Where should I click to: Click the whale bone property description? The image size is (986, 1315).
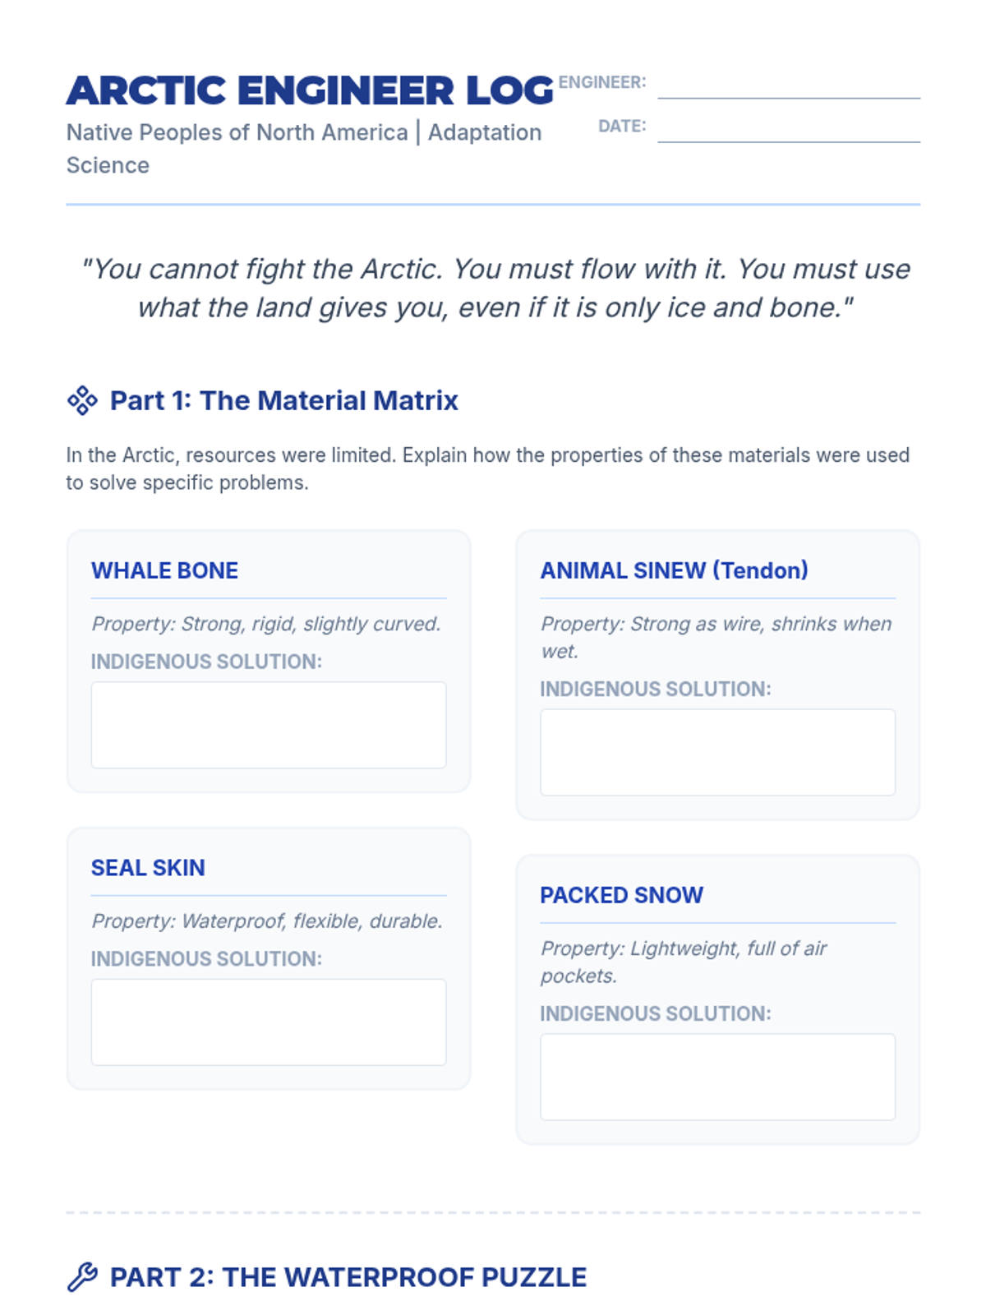(x=266, y=624)
